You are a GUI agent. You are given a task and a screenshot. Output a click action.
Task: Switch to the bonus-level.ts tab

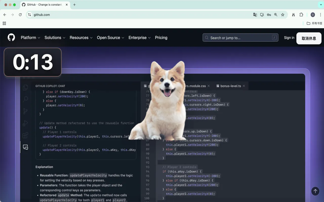click(231, 86)
